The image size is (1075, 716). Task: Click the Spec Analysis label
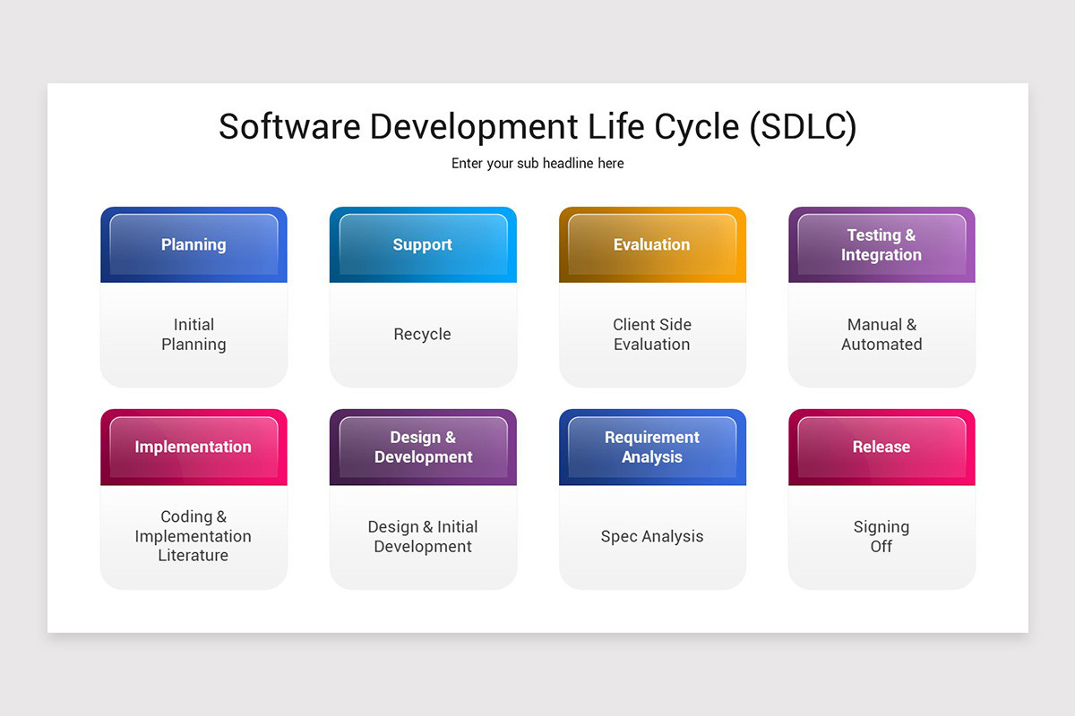652,536
